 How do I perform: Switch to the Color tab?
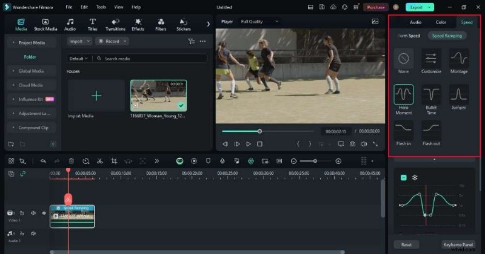441,22
